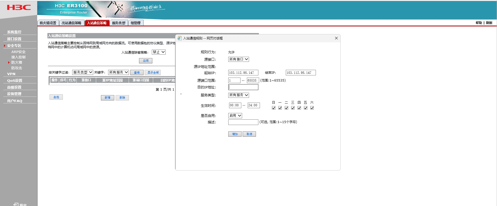Open the 入站通信缺省策略 dropdown showing 禁止
The image size is (497, 206).
[159, 52]
